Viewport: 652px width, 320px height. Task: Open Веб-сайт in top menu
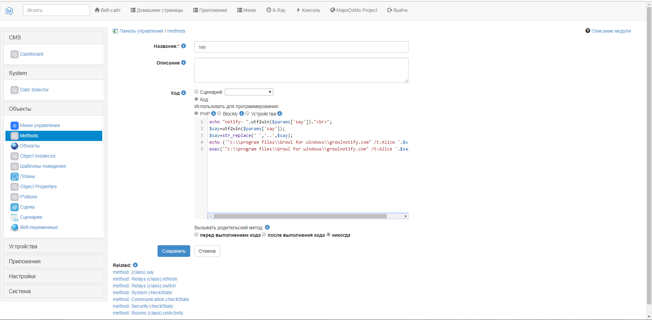108,10
